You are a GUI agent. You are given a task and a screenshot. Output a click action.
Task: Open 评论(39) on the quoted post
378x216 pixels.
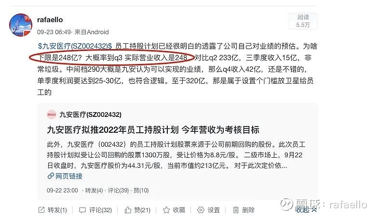coord(118,191)
